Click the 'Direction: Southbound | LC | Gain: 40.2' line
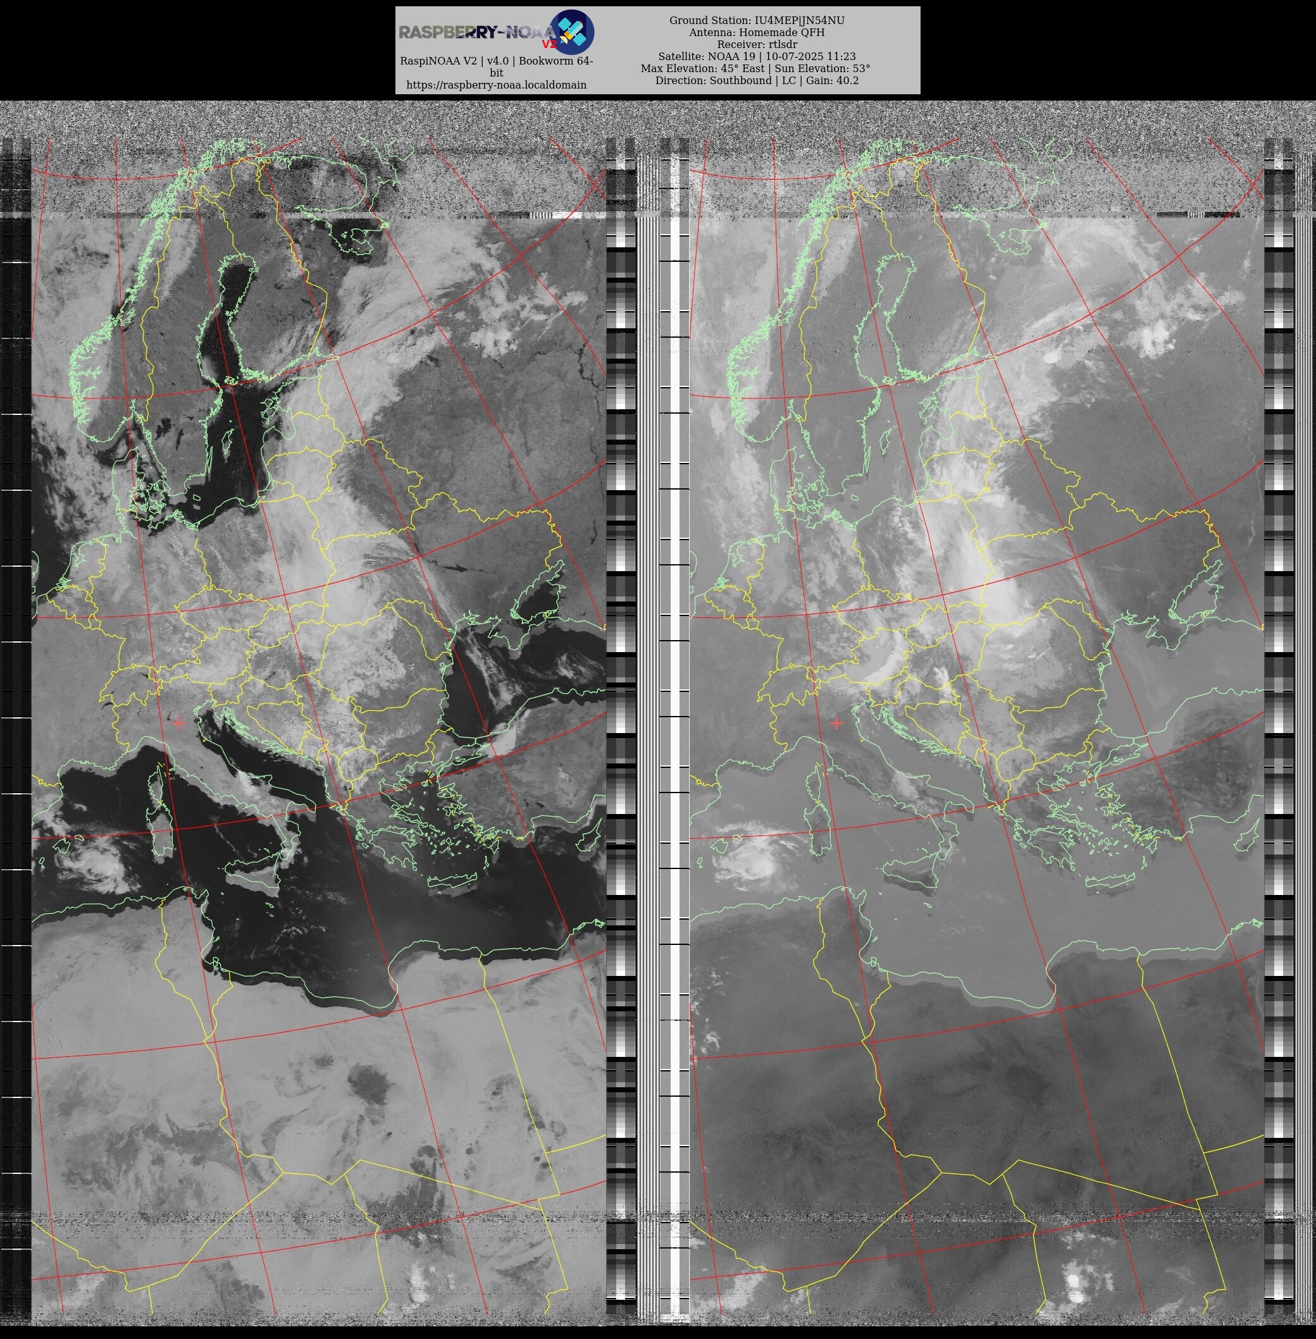This screenshot has width=1316, height=1339. click(x=757, y=80)
